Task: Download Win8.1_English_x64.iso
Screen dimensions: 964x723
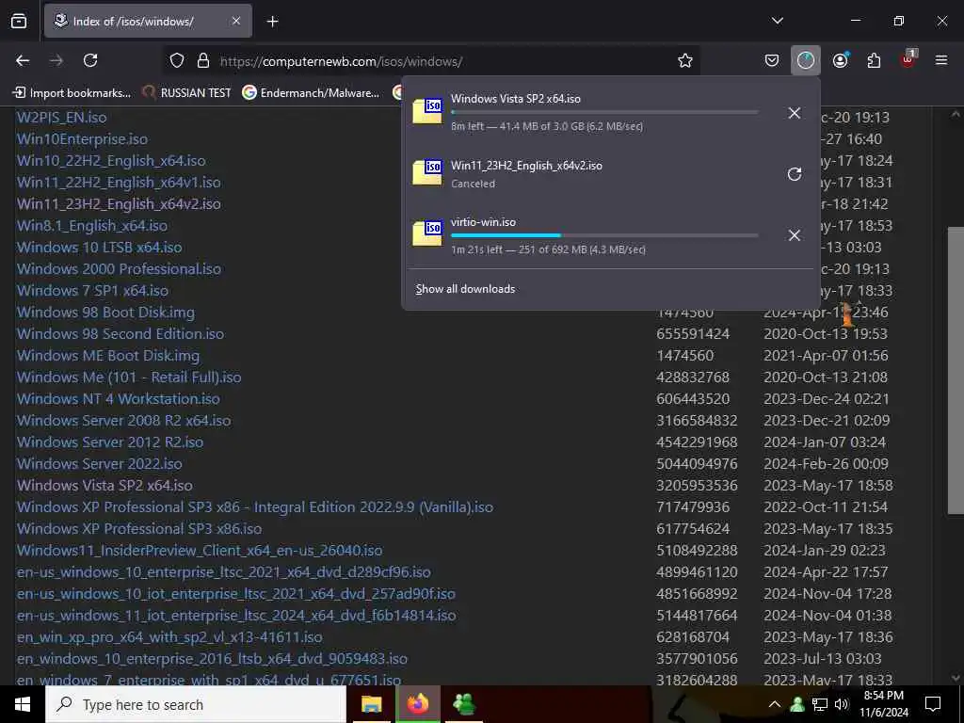Action: click(92, 226)
